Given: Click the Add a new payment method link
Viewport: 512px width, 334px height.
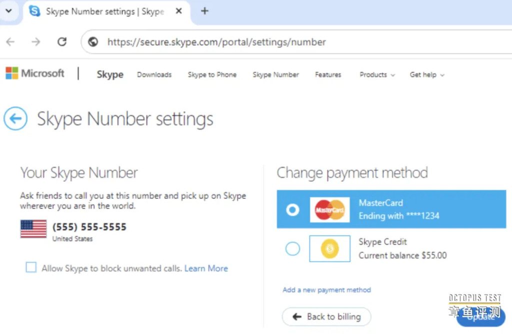Looking at the screenshot, I should [326, 290].
